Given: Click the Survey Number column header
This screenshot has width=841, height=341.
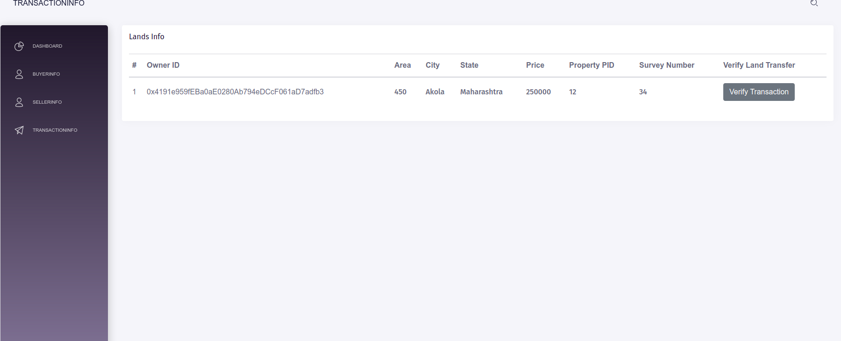Looking at the screenshot, I should [x=667, y=65].
